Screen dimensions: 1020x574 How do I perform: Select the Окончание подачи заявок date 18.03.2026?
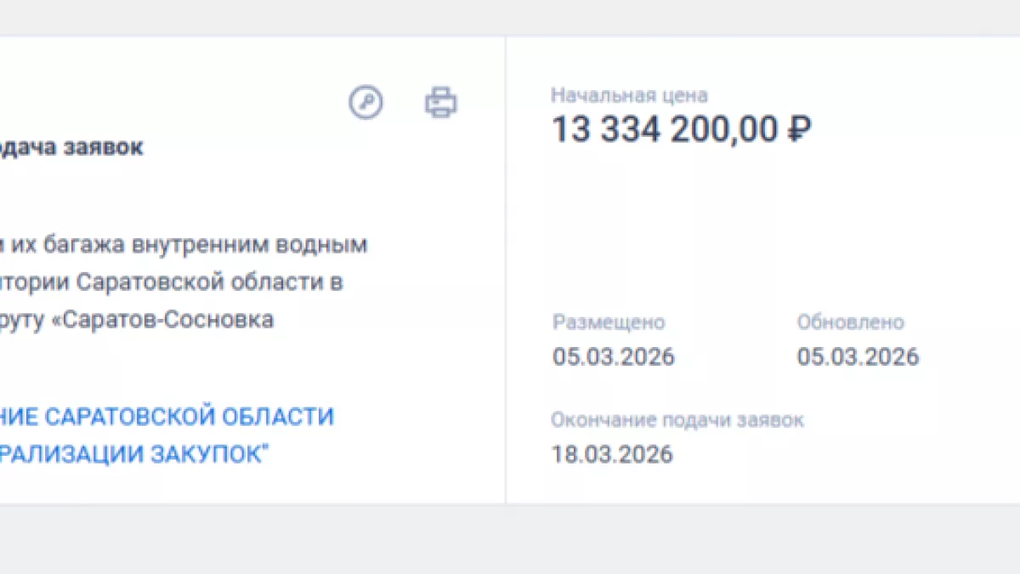[613, 454]
